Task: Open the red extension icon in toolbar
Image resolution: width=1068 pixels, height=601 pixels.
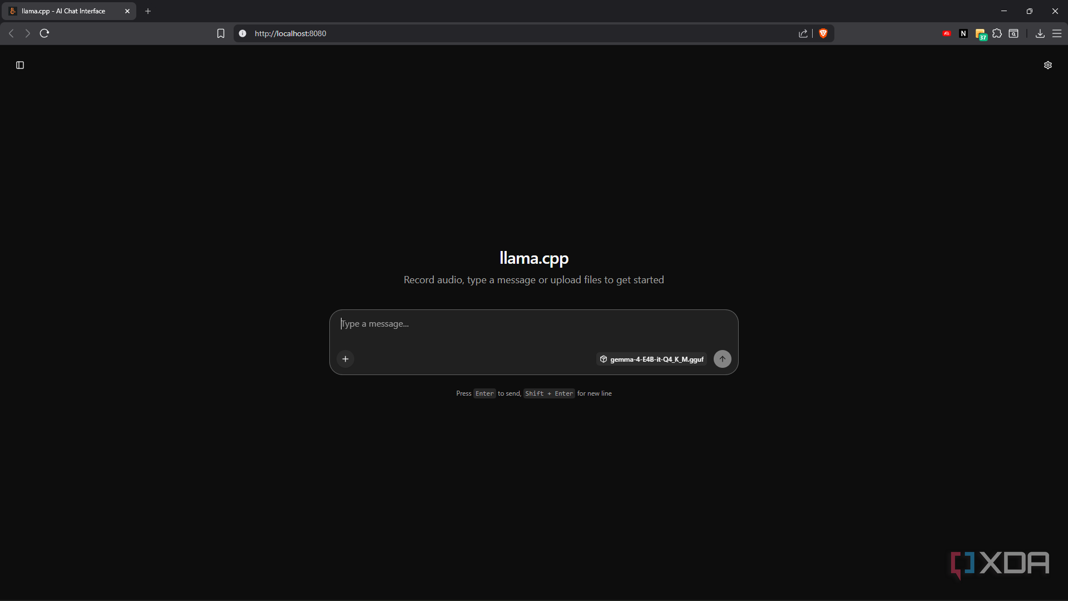Action: 947,33
